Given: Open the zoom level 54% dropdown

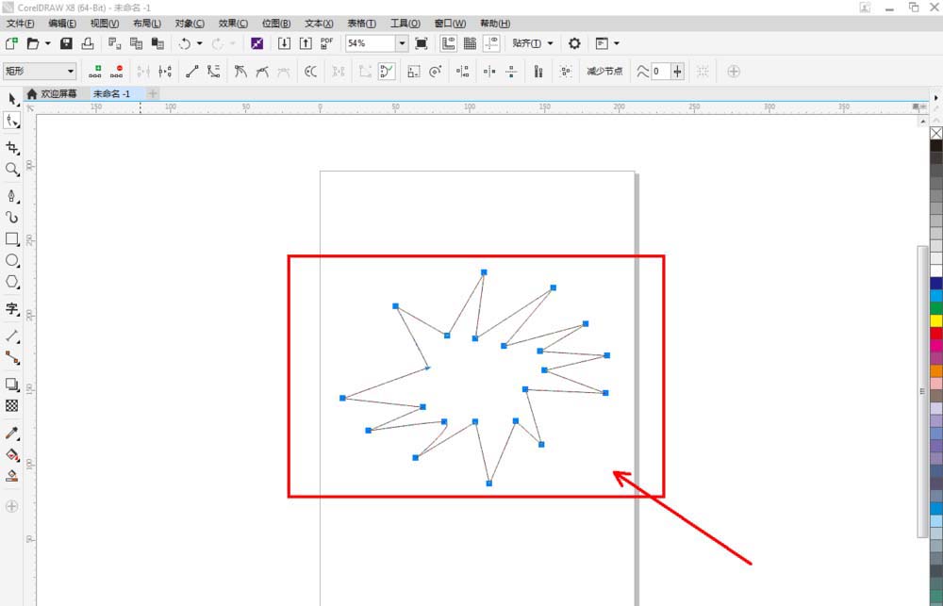Looking at the screenshot, I should coord(402,43).
